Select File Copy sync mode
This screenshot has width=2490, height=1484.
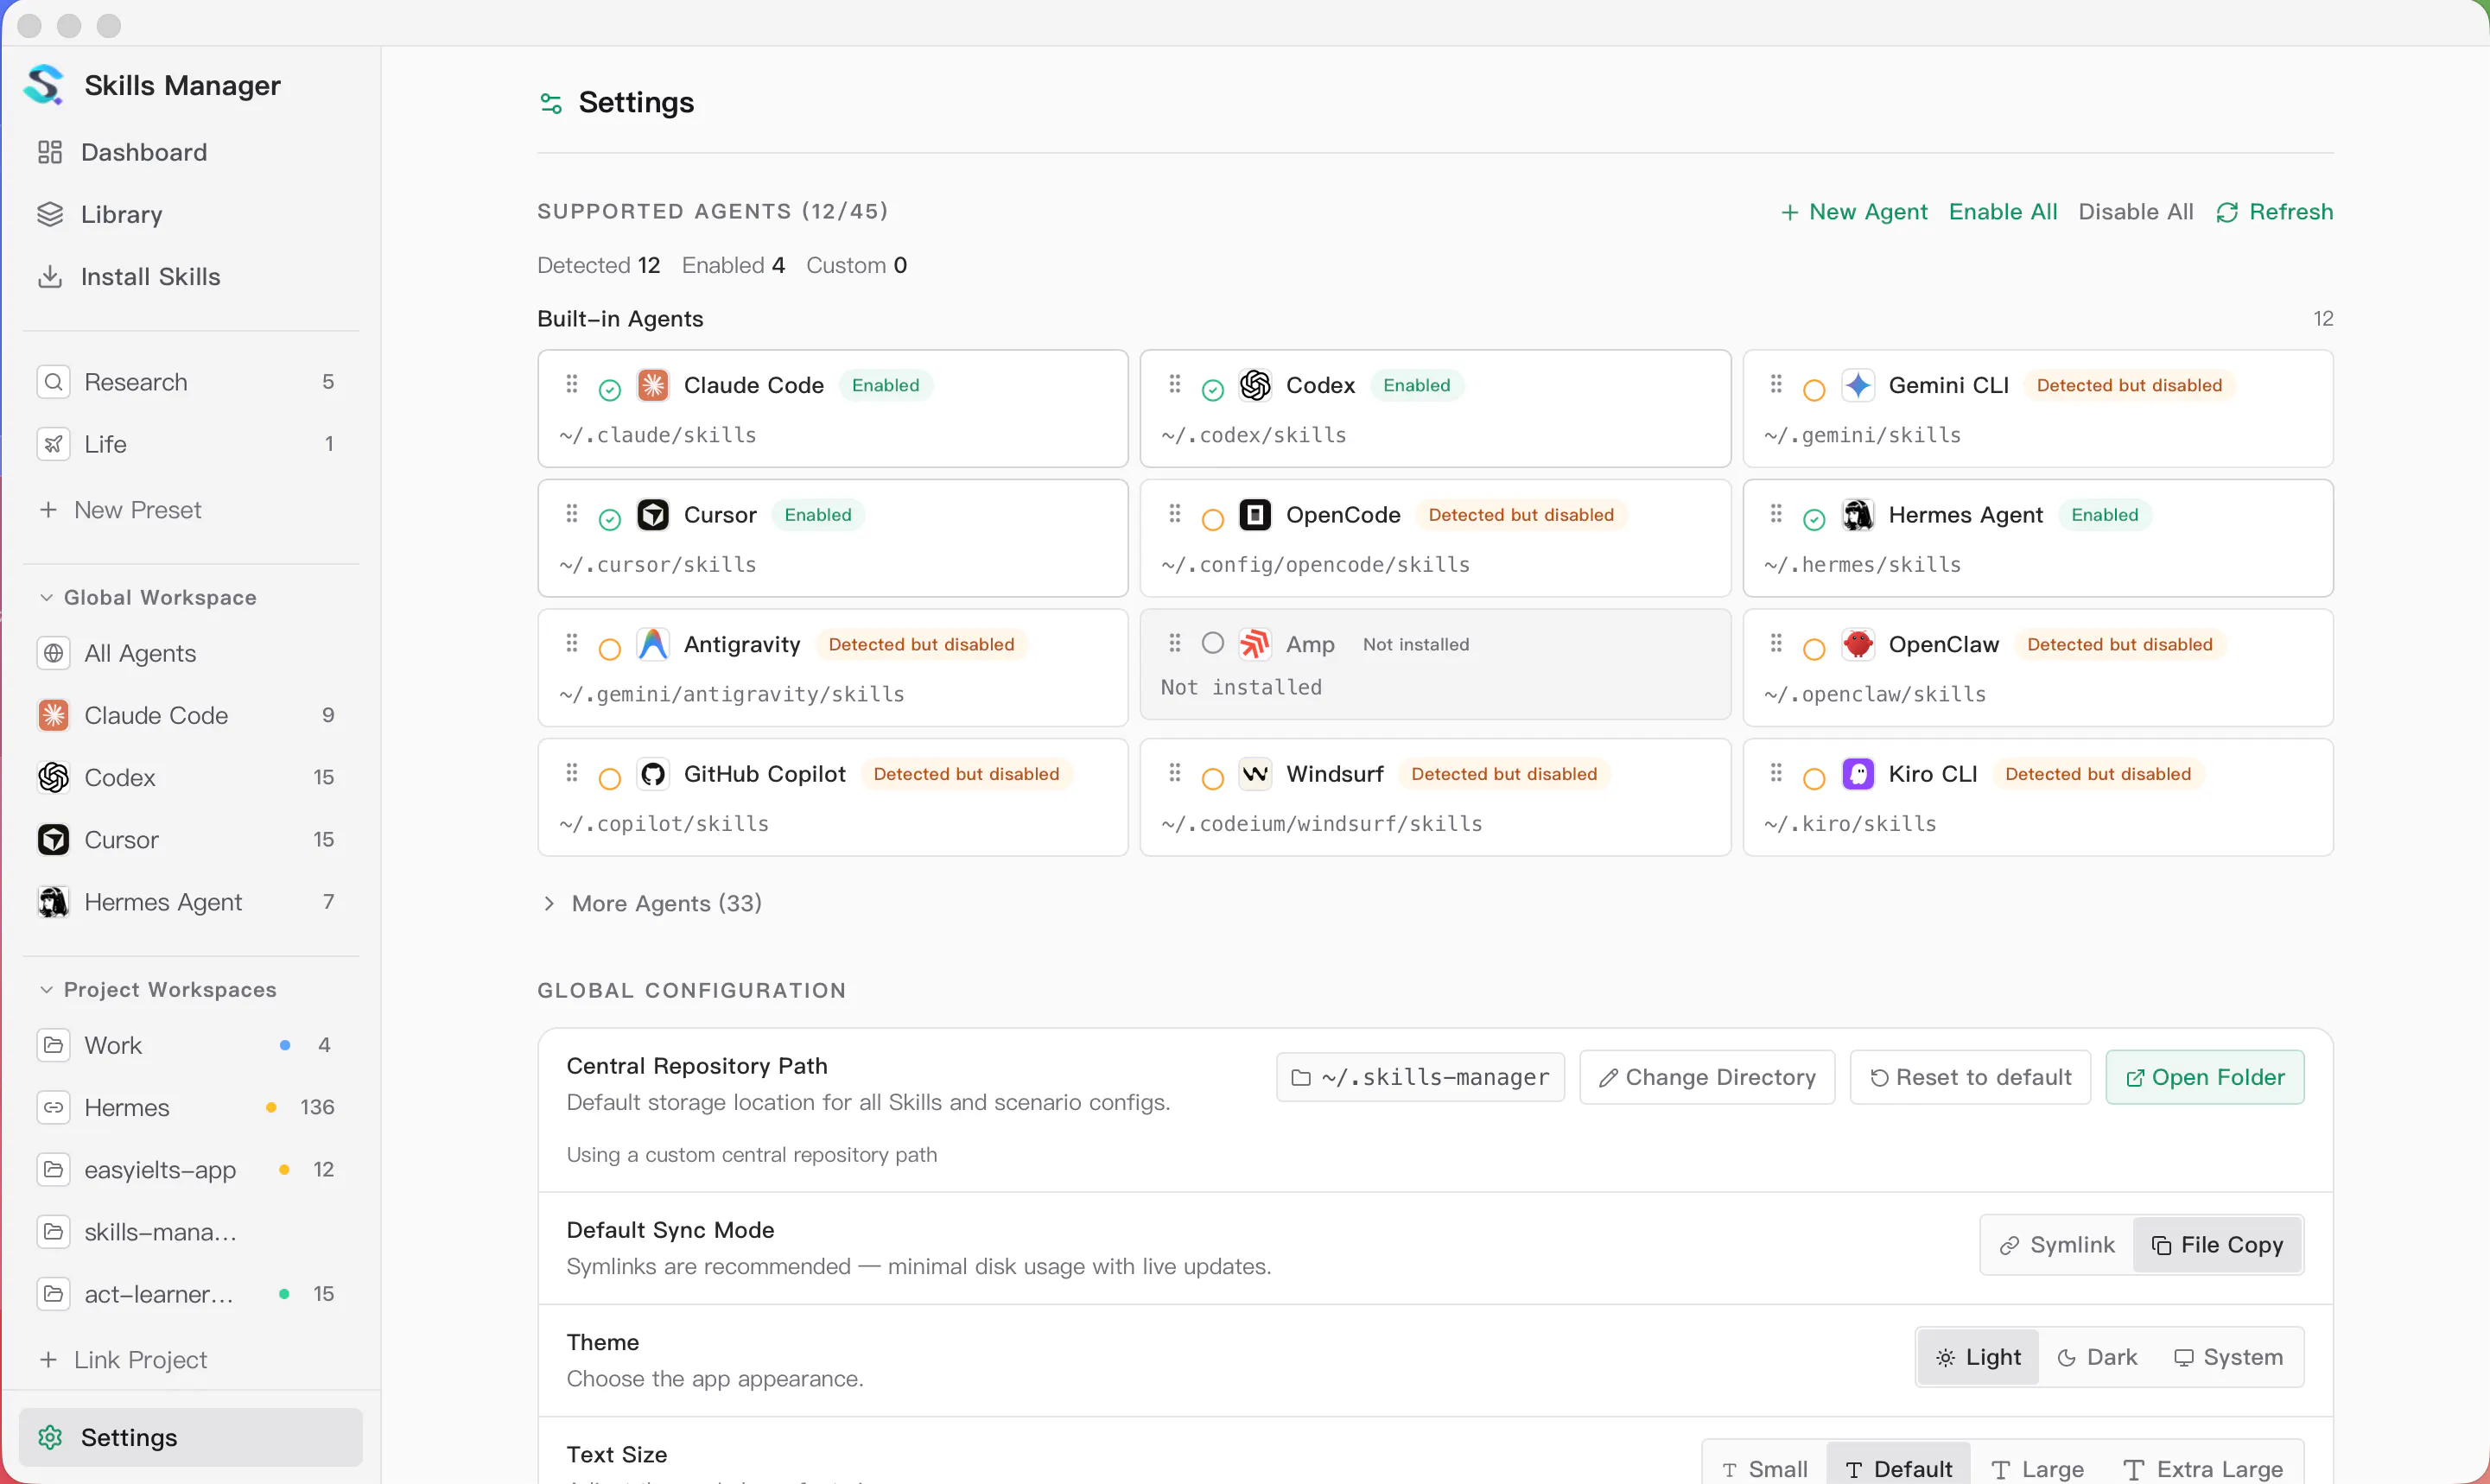2217,1245
